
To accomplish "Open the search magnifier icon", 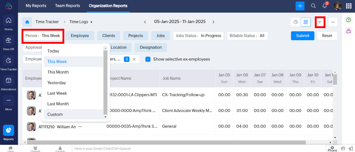I will (x=313, y=6).
